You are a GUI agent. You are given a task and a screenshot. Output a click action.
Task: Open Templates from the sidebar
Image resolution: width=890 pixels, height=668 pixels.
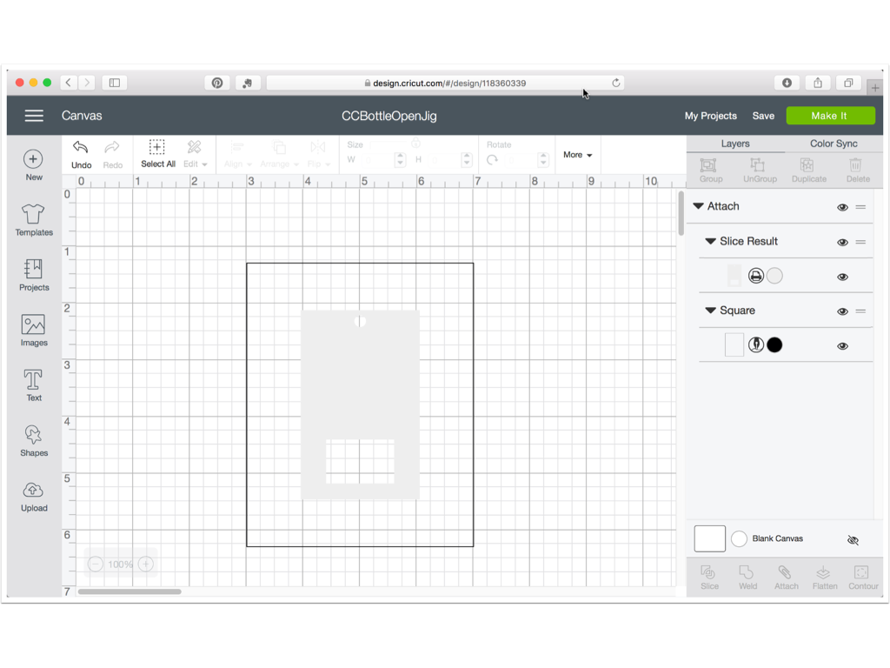click(x=34, y=220)
